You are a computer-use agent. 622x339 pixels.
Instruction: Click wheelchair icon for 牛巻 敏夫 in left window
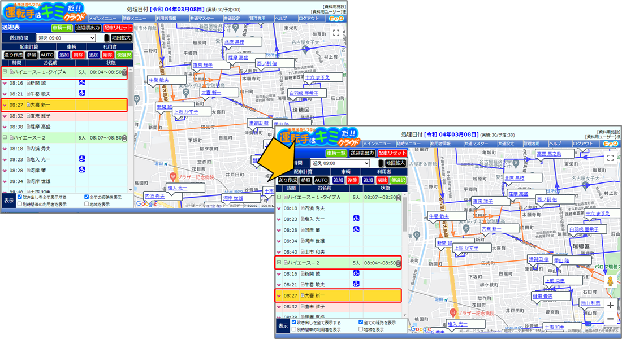[82, 93]
